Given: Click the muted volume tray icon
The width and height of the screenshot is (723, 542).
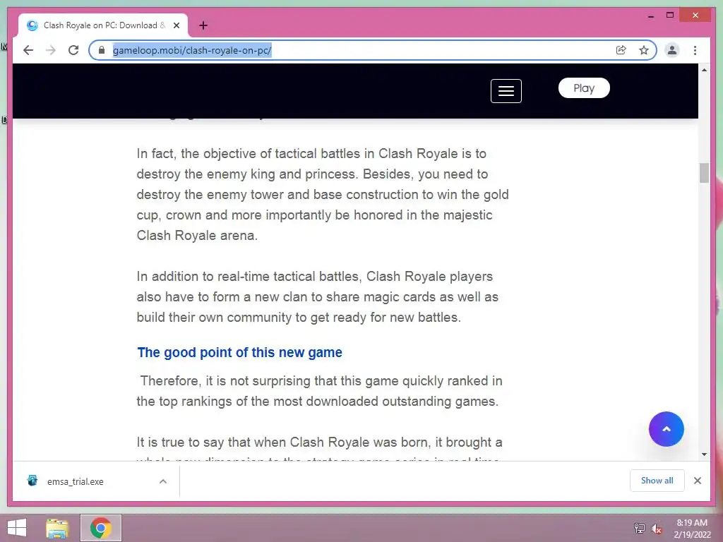Looking at the screenshot, I should pos(657,529).
